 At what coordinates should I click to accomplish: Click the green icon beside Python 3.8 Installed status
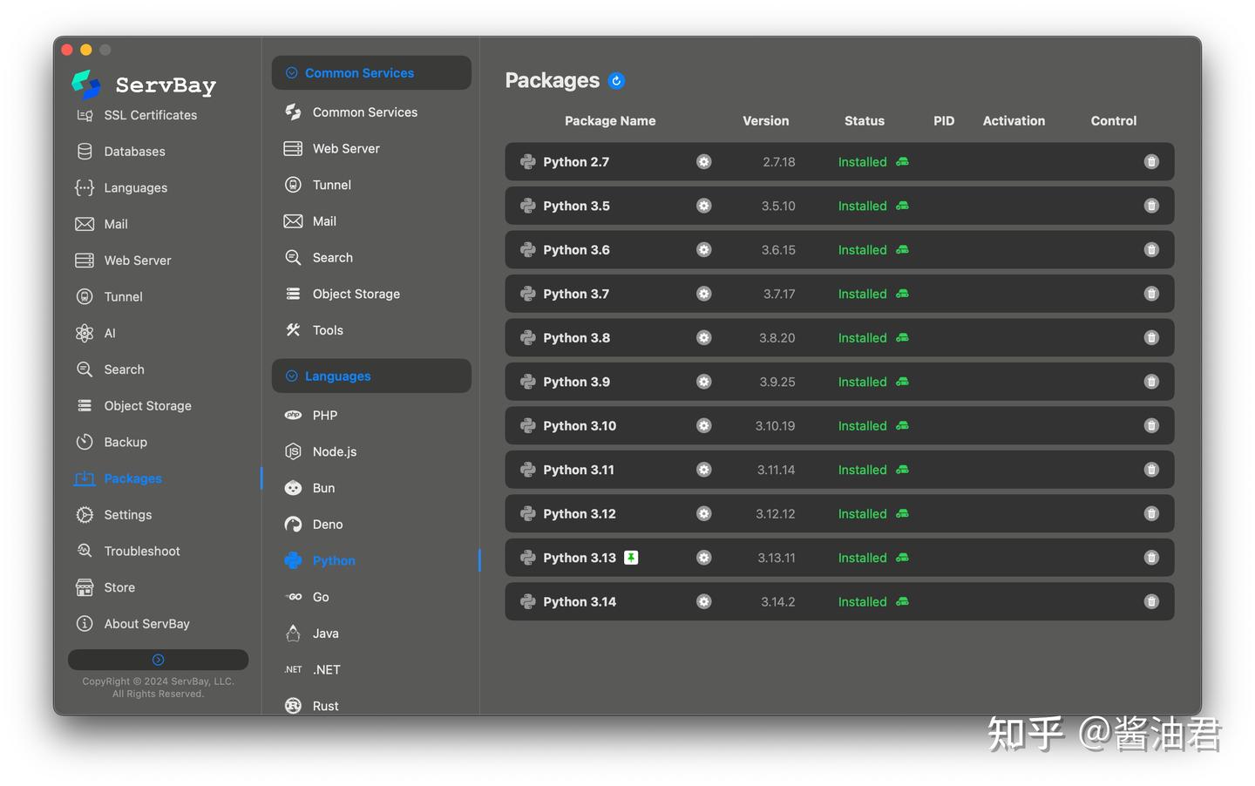click(902, 338)
